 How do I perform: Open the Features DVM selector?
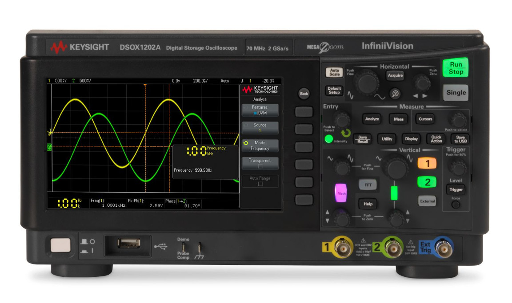click(260, 111)
